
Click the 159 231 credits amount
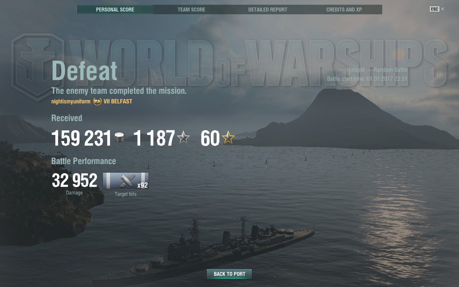click(81, 138)
